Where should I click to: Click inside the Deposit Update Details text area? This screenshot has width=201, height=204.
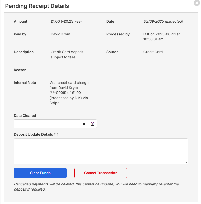[101, 151]
